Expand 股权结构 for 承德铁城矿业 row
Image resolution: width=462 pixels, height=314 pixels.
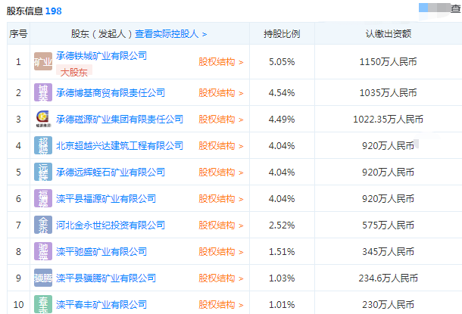(221, 62)
